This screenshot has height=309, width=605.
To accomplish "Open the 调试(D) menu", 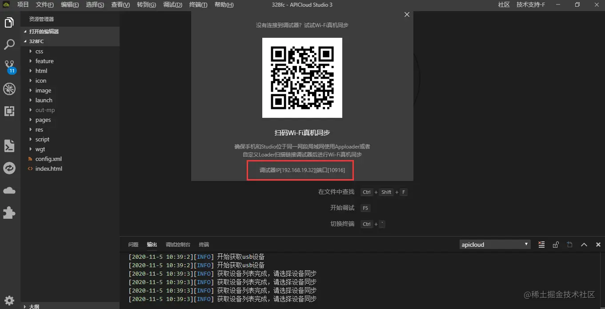I will tap(172, 5).
